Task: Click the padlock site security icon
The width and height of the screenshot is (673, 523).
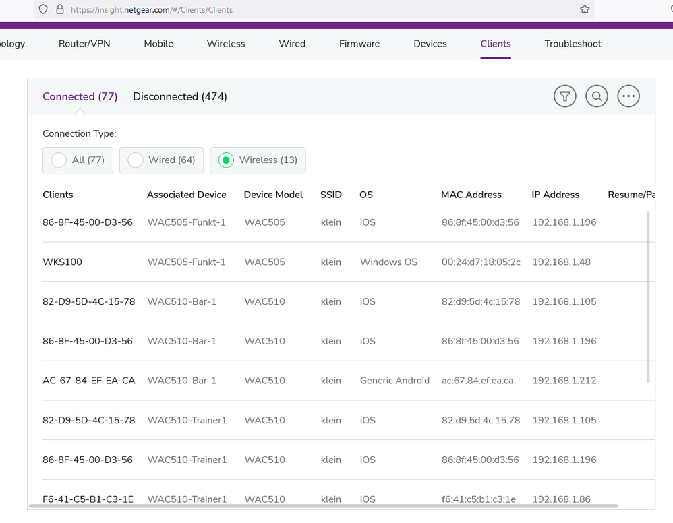Action: 60,9
